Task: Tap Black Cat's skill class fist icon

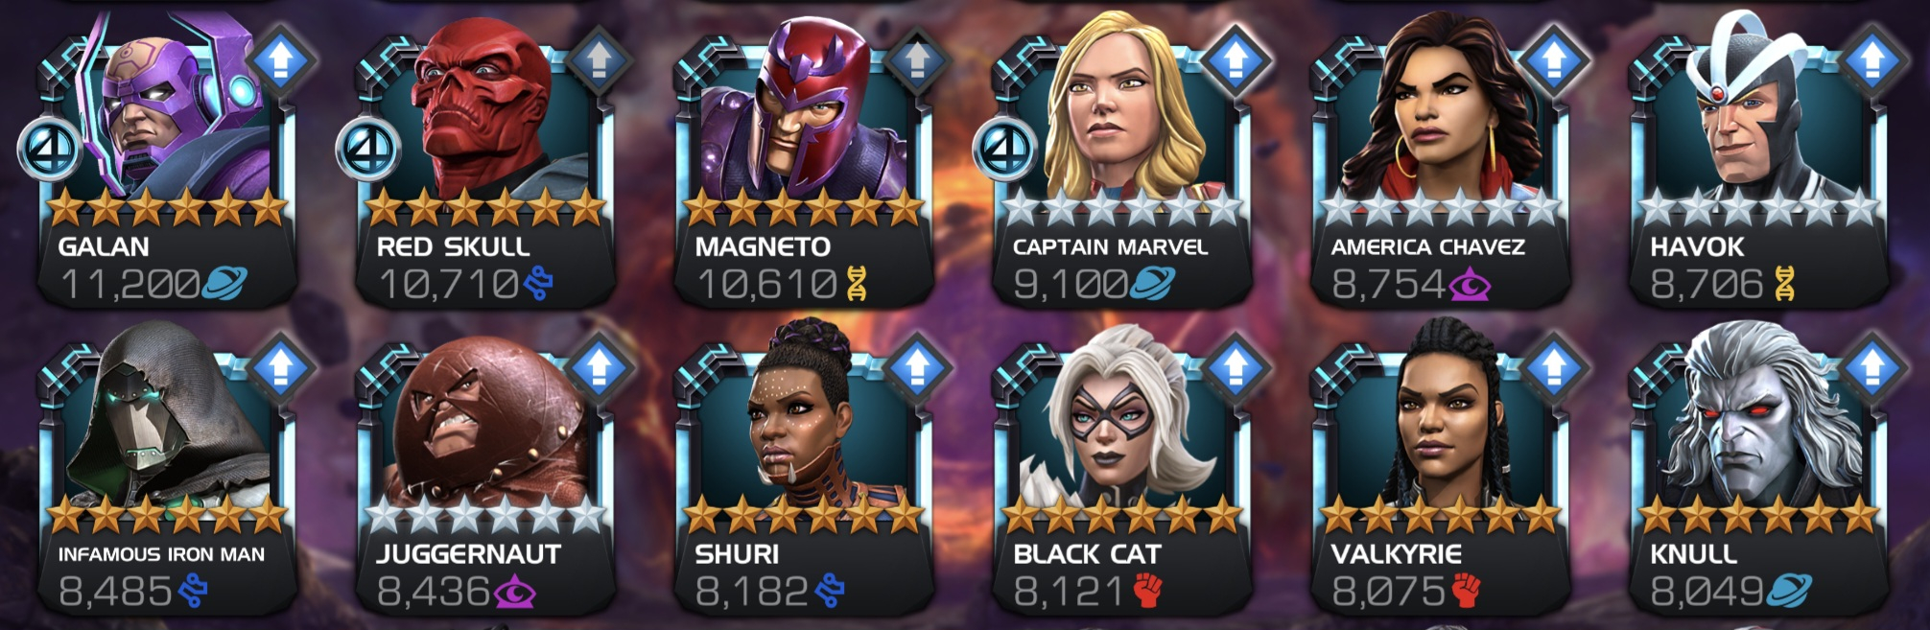Action: click(1148, 591)
